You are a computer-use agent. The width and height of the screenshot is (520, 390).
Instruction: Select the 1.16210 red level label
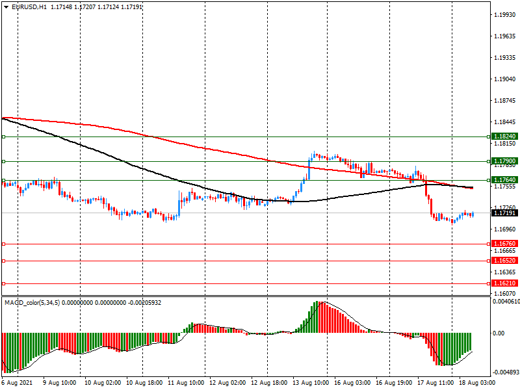(x=504, y=283)
